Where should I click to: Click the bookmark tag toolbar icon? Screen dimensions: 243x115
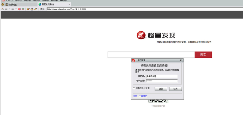pos(36,9)
